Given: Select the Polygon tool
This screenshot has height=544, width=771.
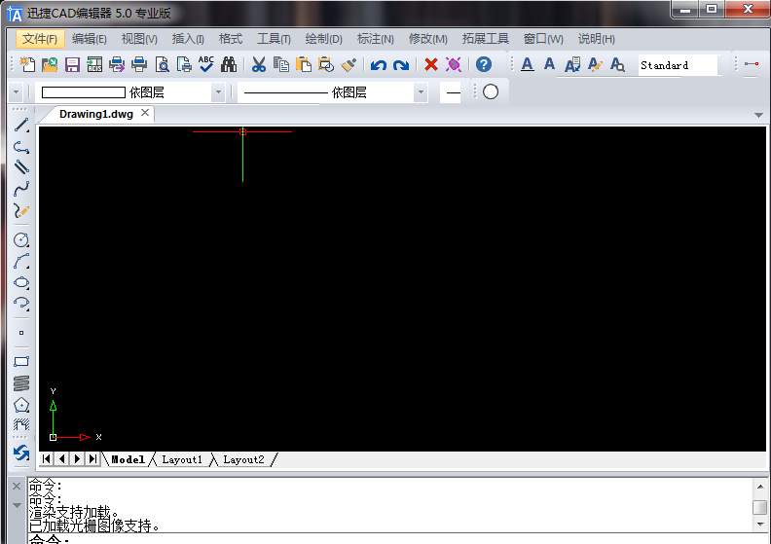Looking at the screenshot, I should [x=21, y=405].
